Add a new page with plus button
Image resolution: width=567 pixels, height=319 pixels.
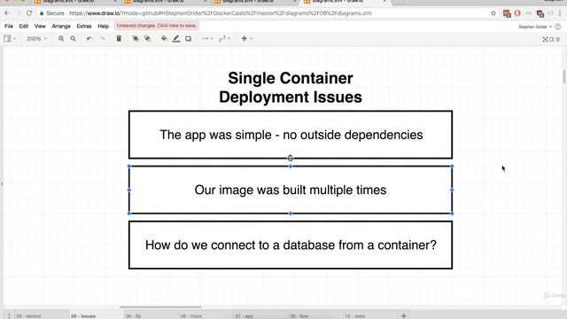coord(404,315)
